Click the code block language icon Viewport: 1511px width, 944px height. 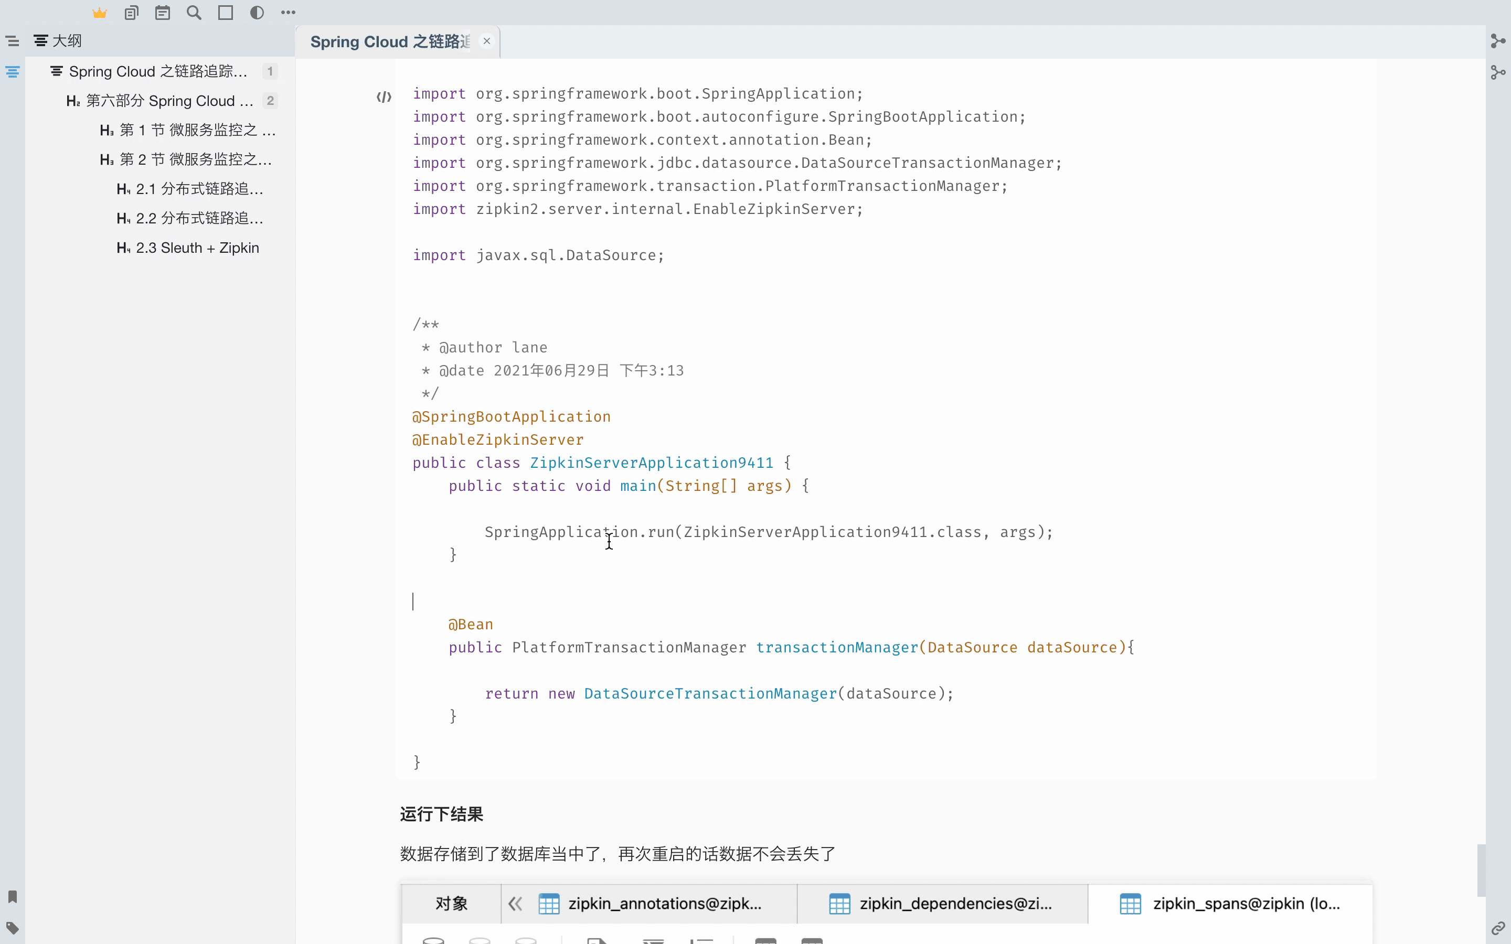[384, 97]
